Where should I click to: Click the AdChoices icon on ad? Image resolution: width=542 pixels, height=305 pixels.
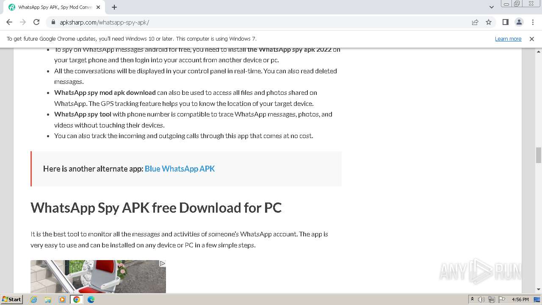[162, 263]
